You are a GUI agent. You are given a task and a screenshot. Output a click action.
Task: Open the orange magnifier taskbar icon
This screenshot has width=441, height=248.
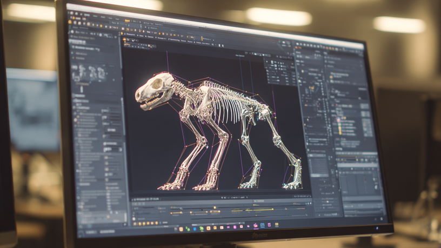209,228
